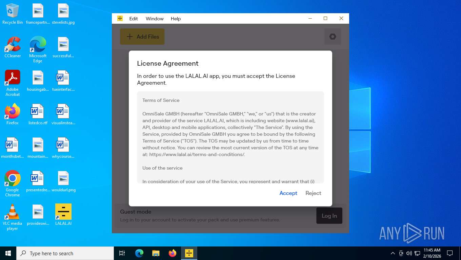Select the monthsbet... Word document

point(13,148)
